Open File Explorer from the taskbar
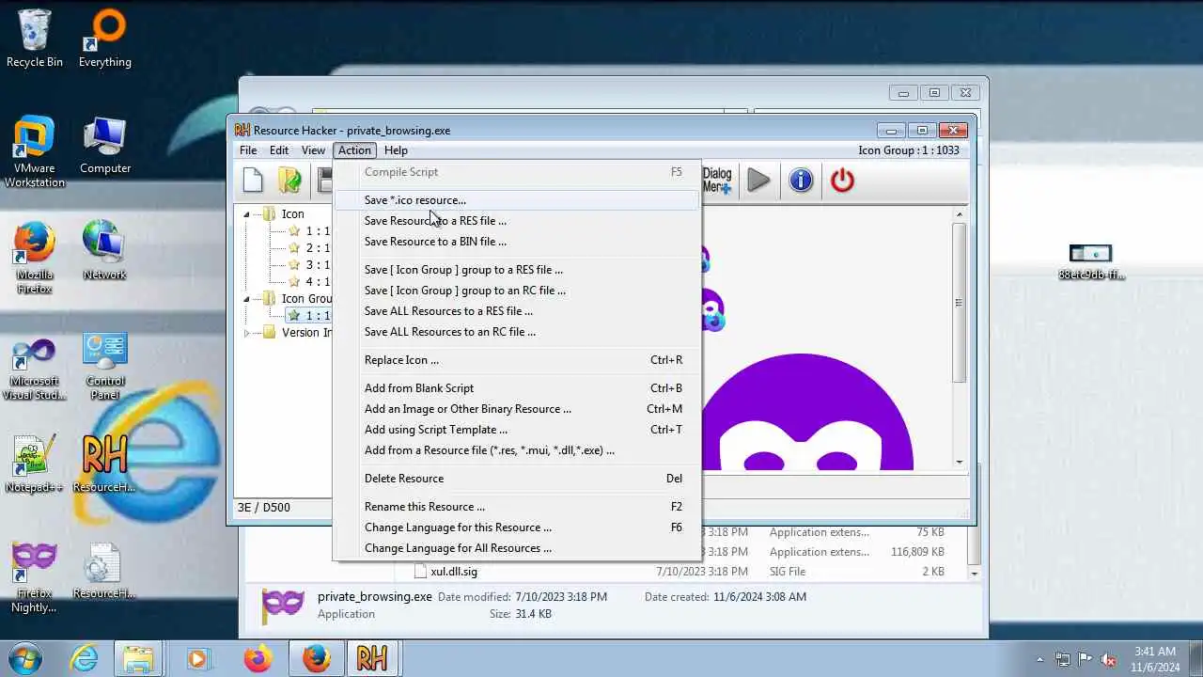Screen dimensions: 1203x677 tap(138, 658)
